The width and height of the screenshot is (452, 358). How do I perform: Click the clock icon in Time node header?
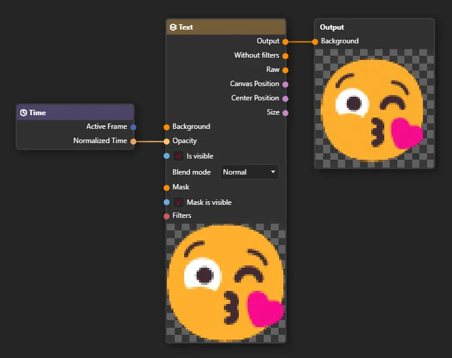pos(23,113)
